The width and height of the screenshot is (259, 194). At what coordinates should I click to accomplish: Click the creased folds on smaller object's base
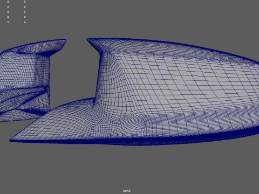27,101
